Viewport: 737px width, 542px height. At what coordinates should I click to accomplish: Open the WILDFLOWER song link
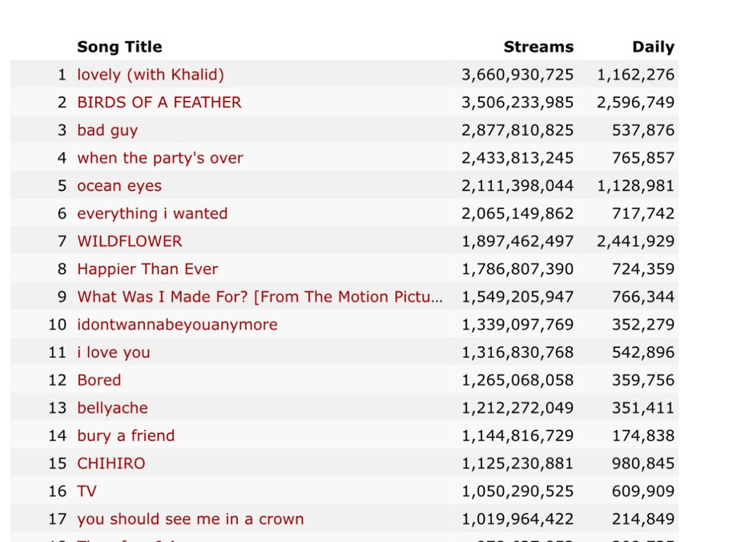129,241
